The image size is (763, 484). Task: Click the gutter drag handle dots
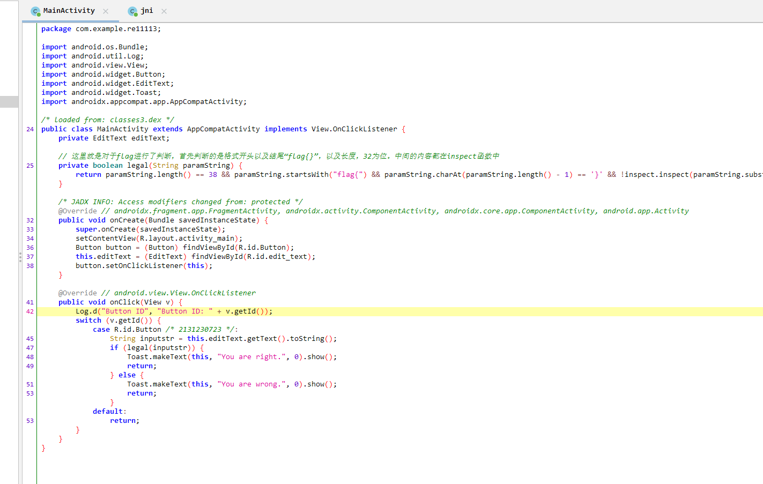(20, 257)
